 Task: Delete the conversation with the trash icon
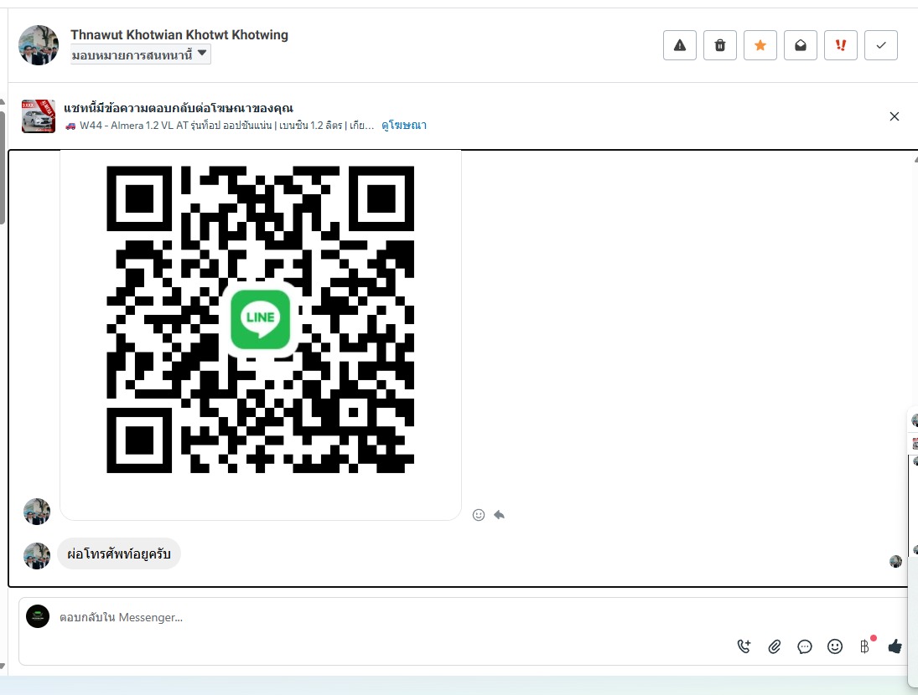(x=719, y=45)
